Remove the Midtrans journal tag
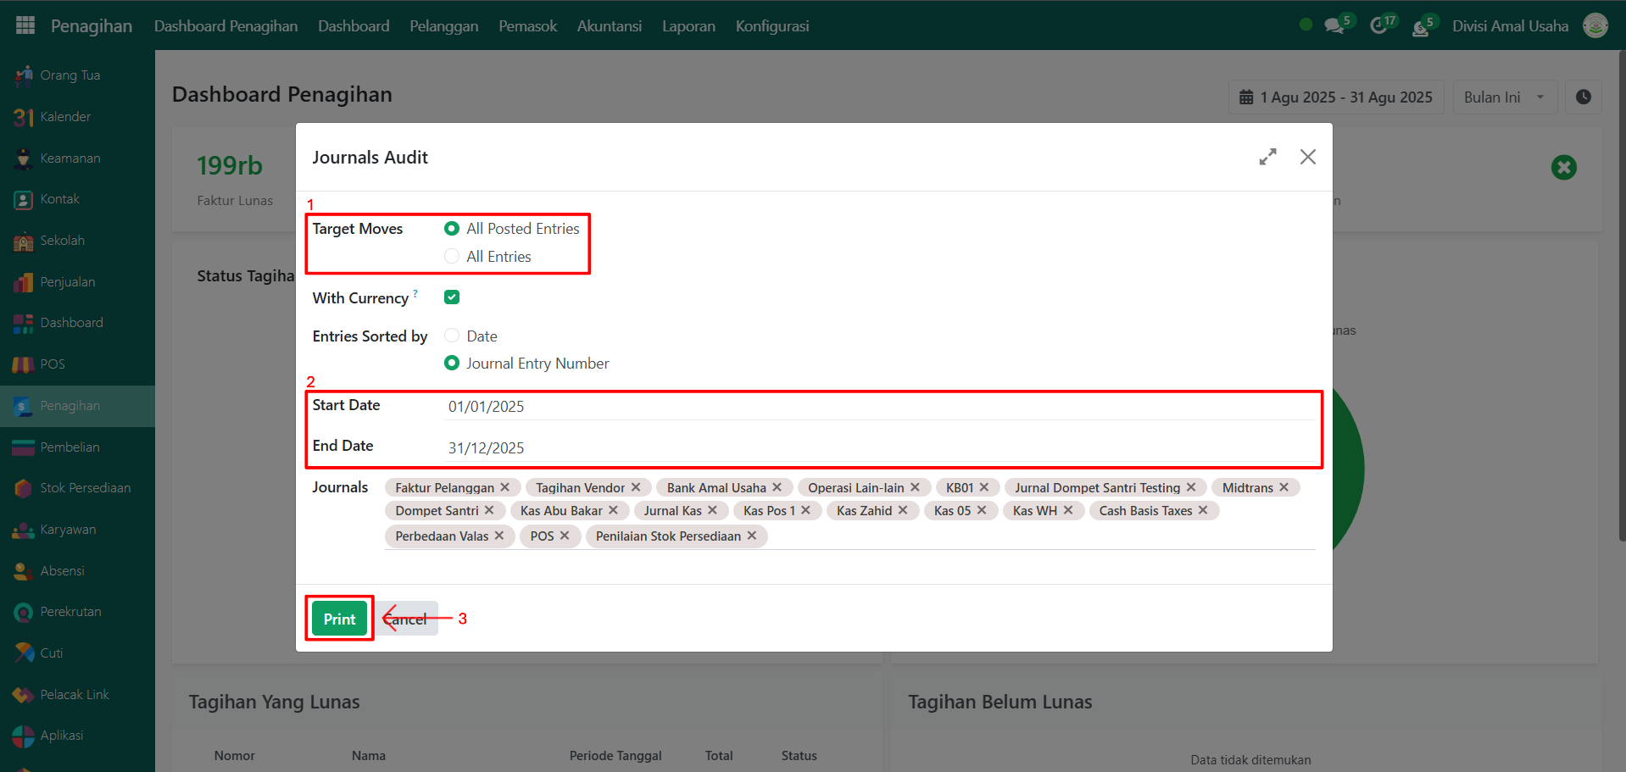 (x=1284, y=487)
